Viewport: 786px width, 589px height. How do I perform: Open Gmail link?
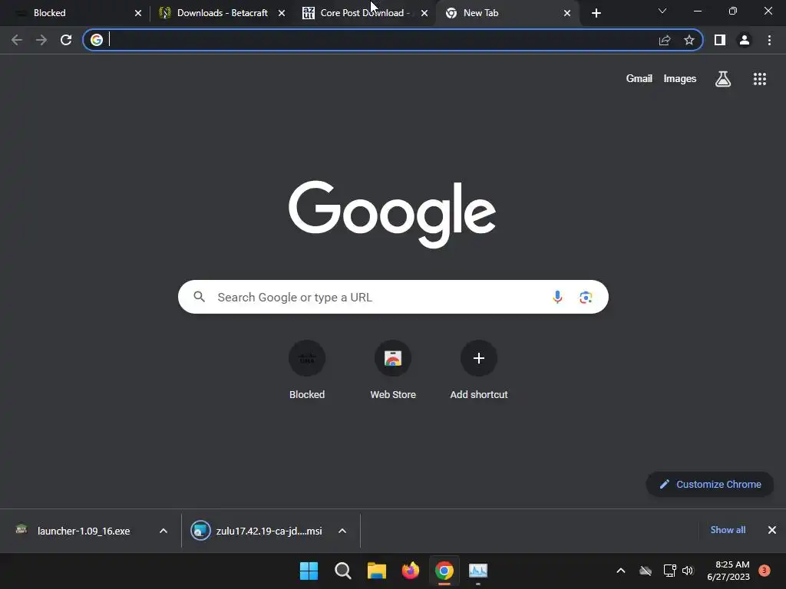click(639, 79)
